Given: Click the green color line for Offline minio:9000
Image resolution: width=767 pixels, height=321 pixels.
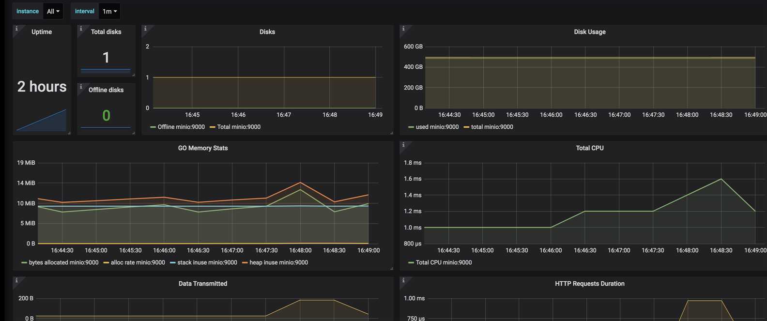Looking at the screenshot, I should [x=153, y=127].
